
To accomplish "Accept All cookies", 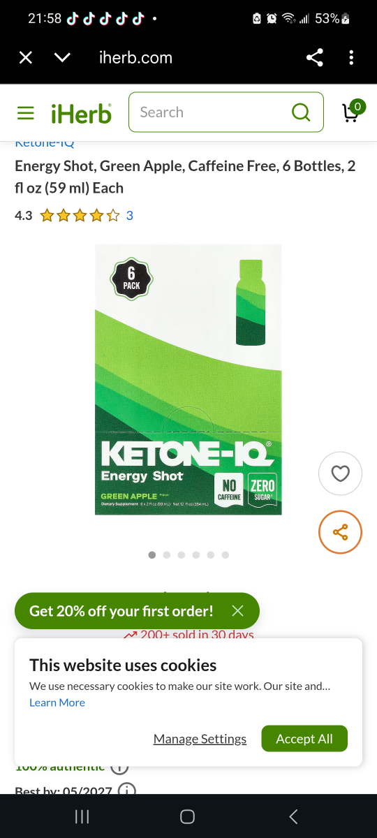I will [x=304, y=739].
